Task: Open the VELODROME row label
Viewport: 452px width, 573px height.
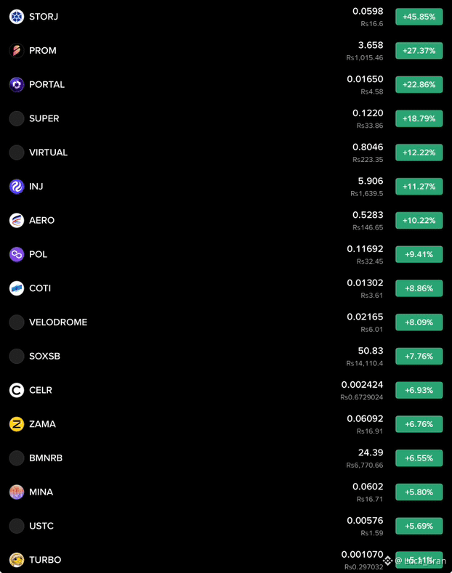Action: point(58,322)
